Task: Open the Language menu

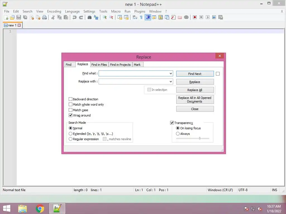Action: click(x=72, y=11)
